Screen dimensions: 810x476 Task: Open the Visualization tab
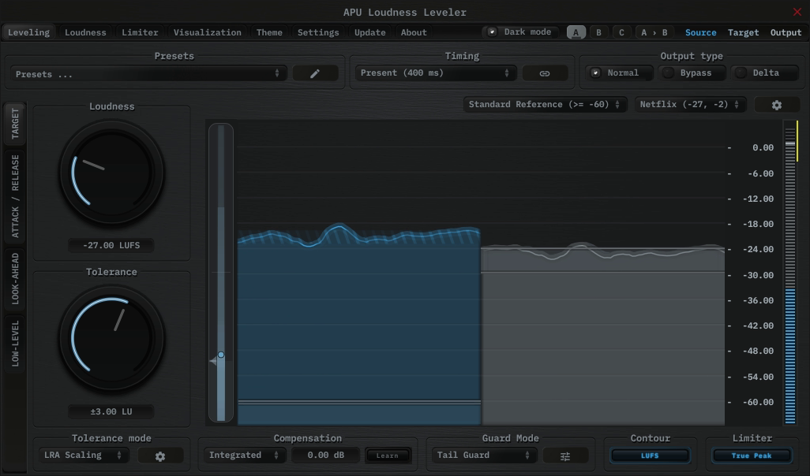tap(207, 32)
